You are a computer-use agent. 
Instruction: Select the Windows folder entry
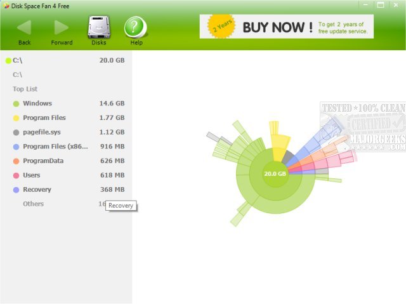[x=69, y=103]
